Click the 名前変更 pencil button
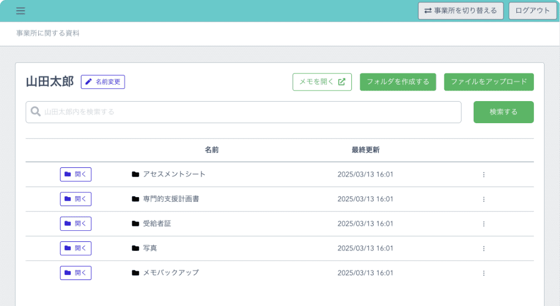Viewport: 560px width, 306px height. (x=103, y=82)
